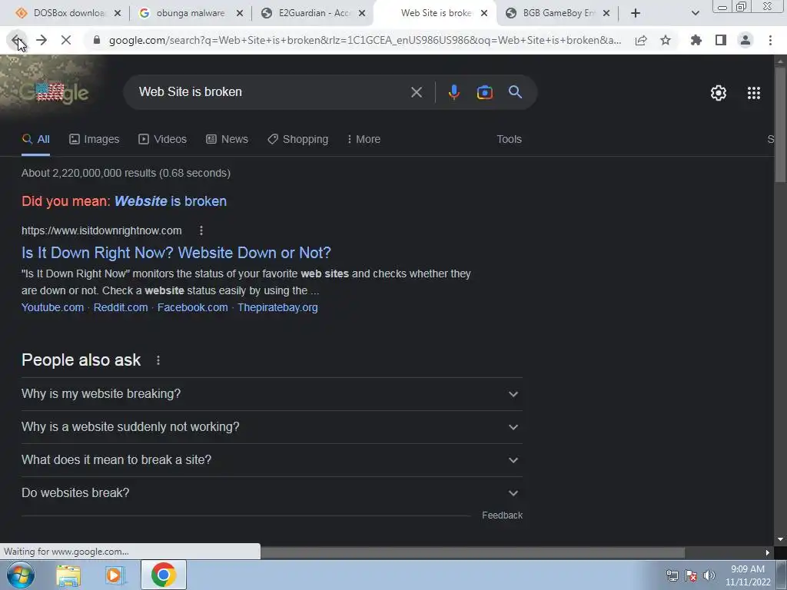Open the network tray icon
This screenshot has height=590, width=787.
[672, 575]
